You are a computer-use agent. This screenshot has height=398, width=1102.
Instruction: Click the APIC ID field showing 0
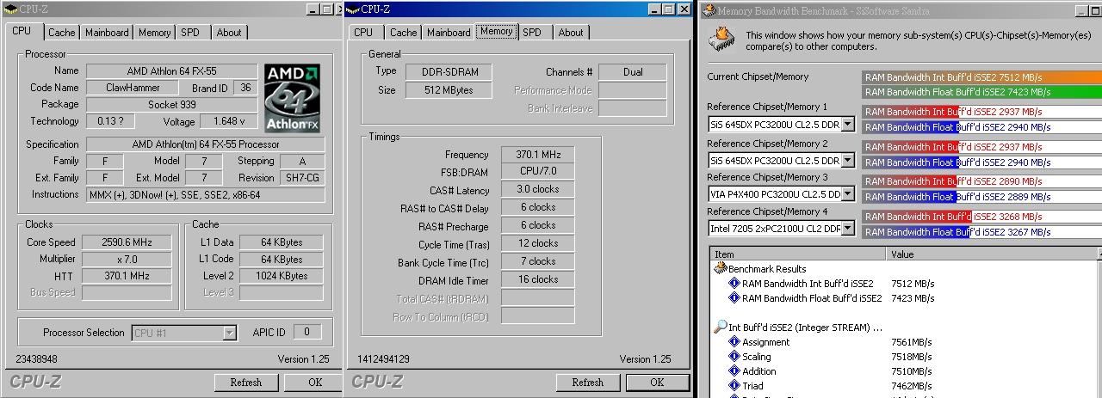pos(306,332)
